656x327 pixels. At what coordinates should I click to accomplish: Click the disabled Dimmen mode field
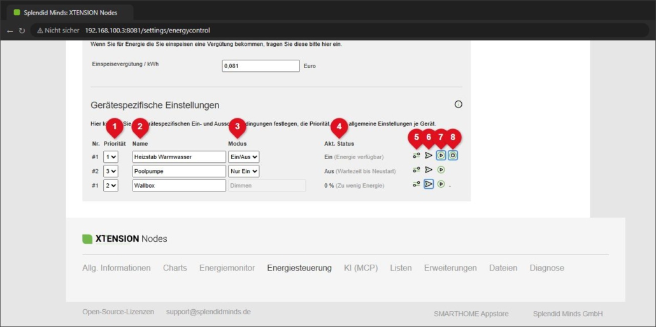click(266, 185)
